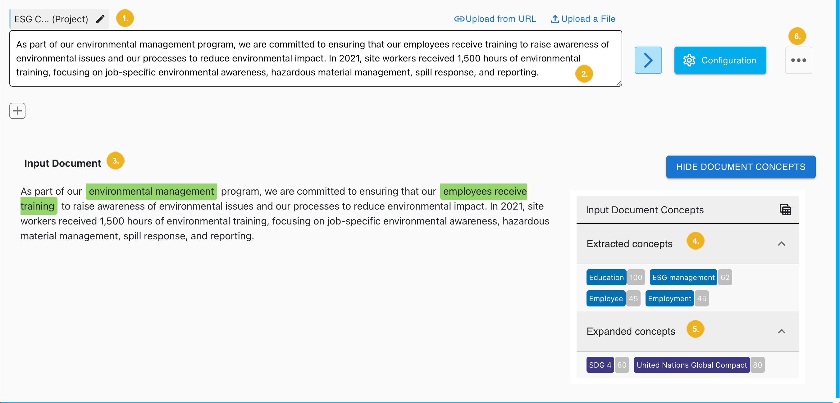
Task: Click the upload arrow icon for file
Action: pos(555,19)
